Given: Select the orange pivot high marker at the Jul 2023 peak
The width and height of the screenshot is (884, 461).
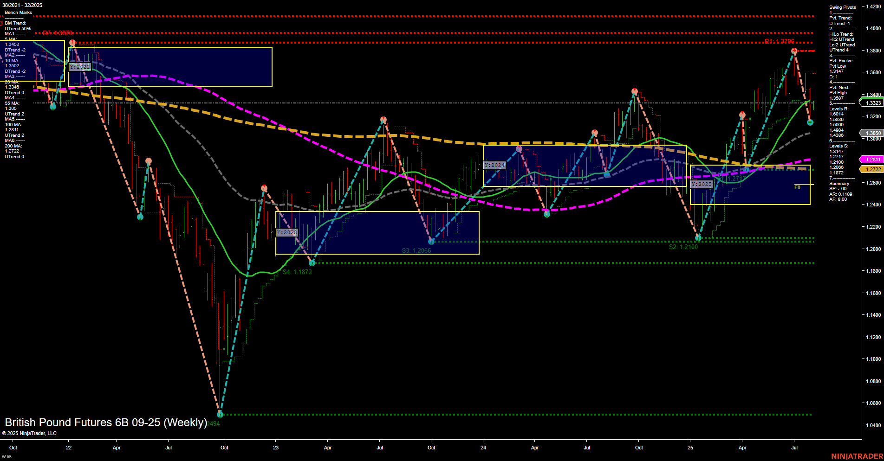Looking at the screenshot, I should (383, 119).
